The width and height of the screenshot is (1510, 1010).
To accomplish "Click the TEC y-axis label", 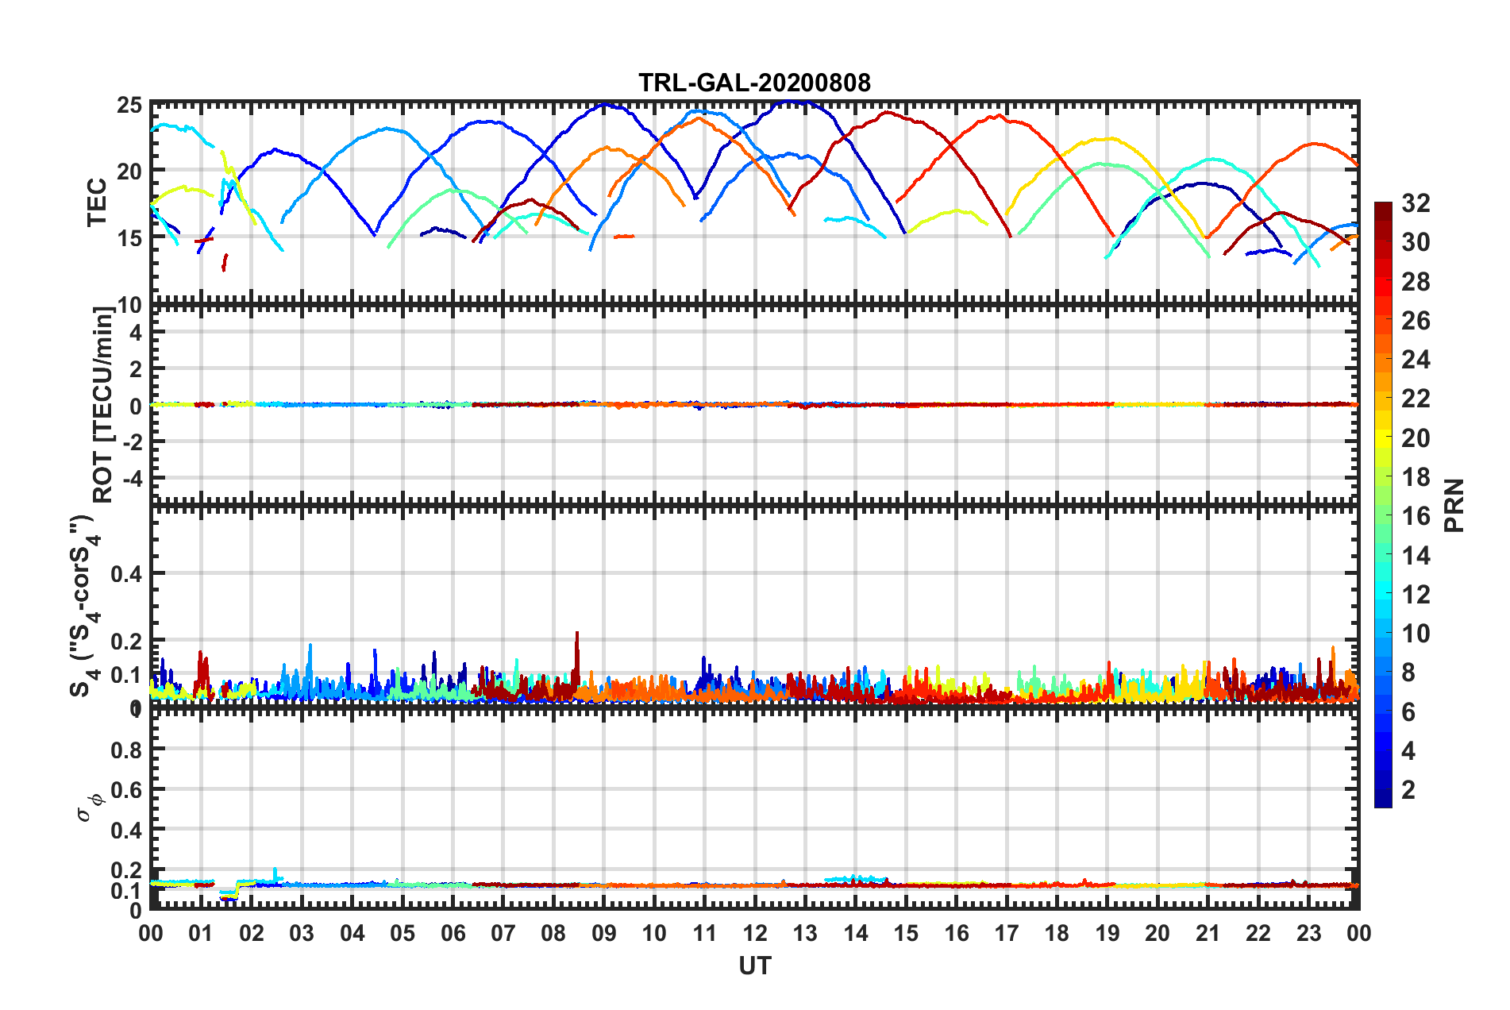I will (x=97, y=202).
